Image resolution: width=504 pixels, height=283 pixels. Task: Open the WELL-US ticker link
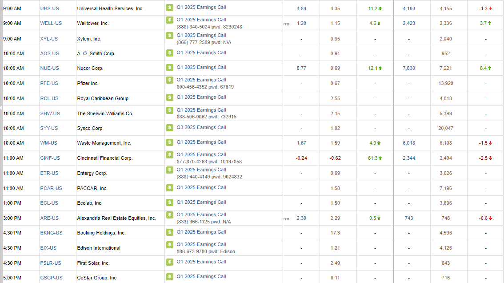tap(51, 24)
